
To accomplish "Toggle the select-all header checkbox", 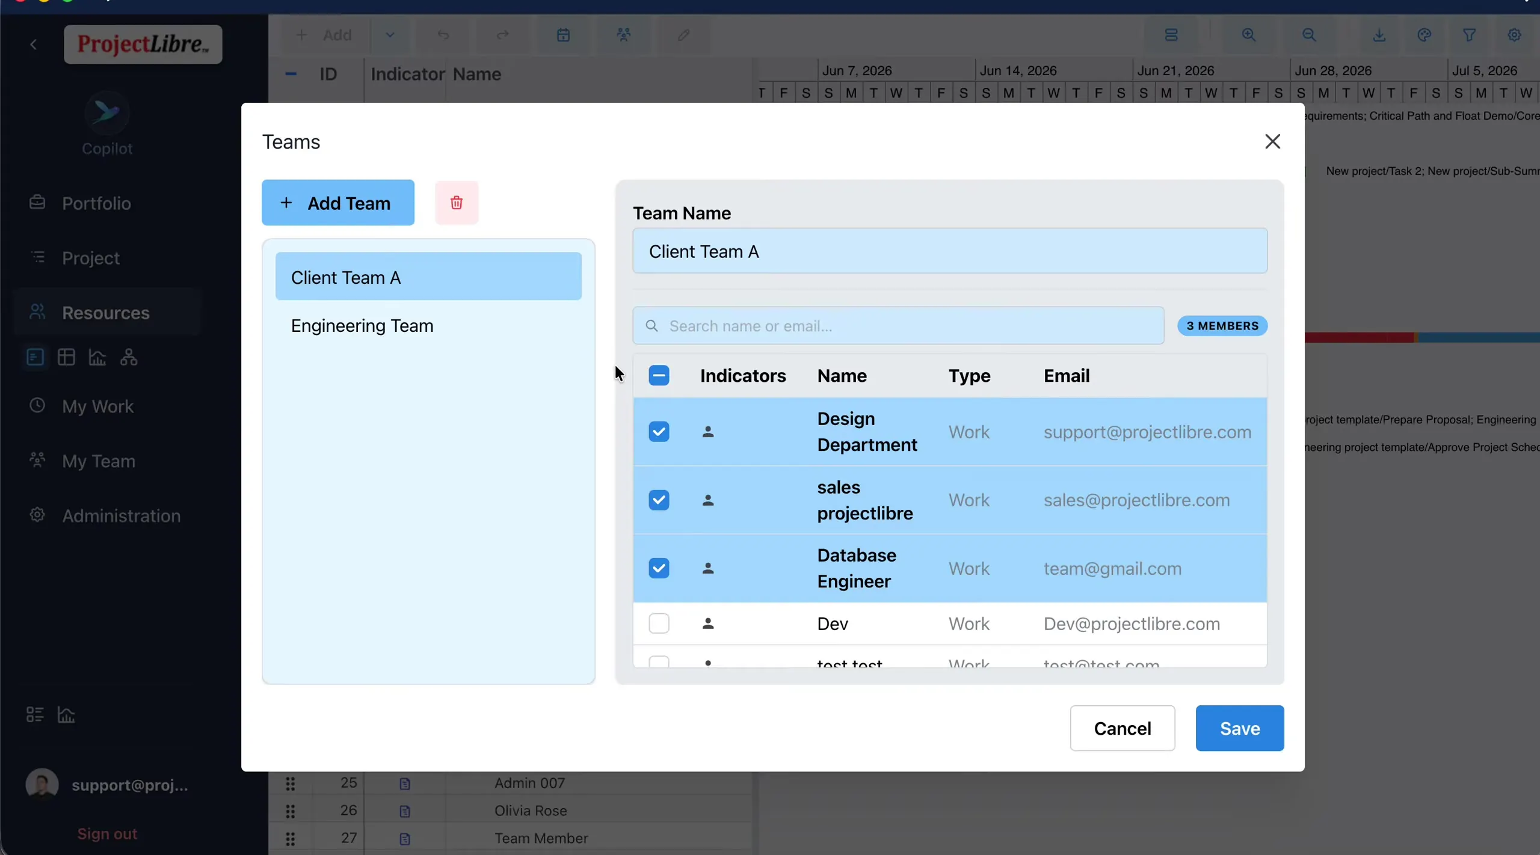I will tap(659, 376).
